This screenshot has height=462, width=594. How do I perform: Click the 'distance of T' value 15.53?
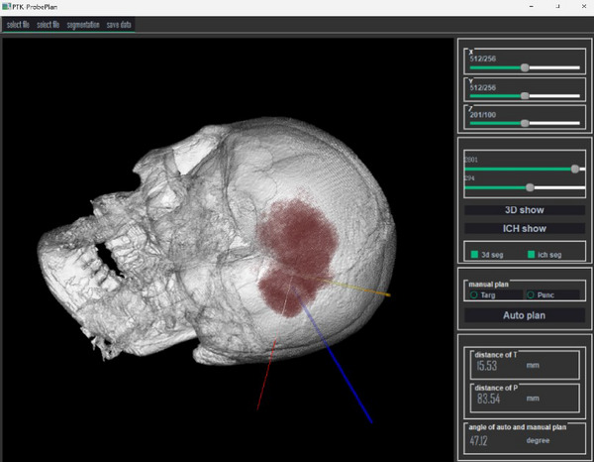(x=487, y=366)
